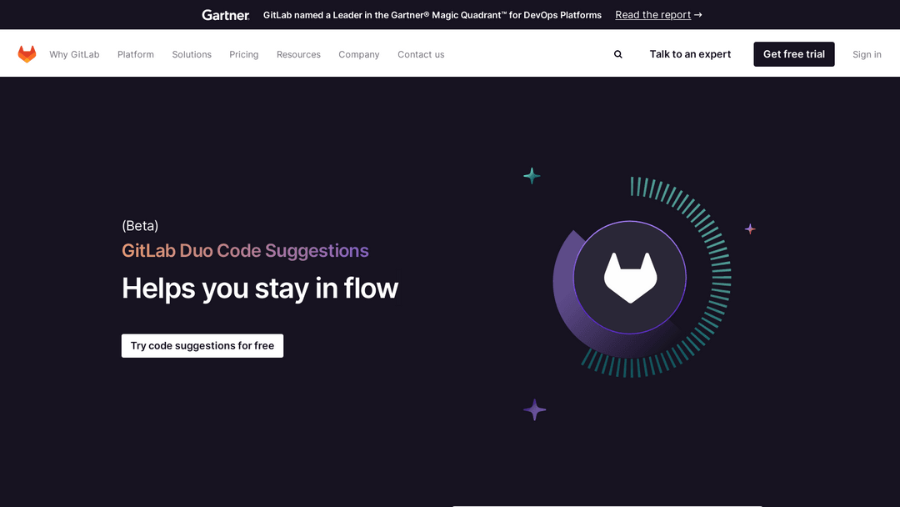The width and height of the screenshot is (900, 507).
Task: Click the GitLab Duo tanuki graphic
Action: coord(630,278)
